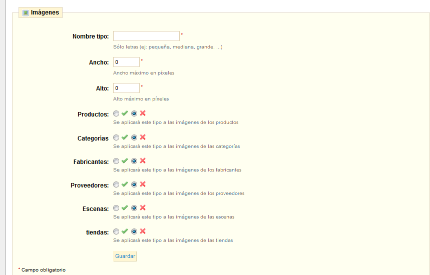Click into the Ancho width field

[126, 62]
